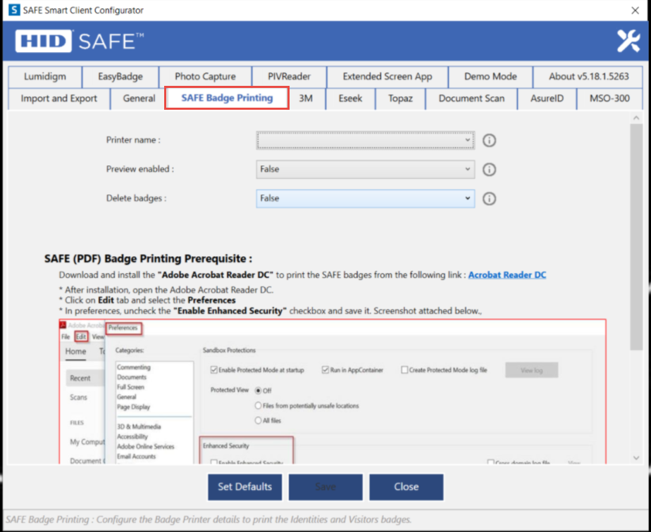Click the "Delete badges :" label

click(x=136, y=198)
